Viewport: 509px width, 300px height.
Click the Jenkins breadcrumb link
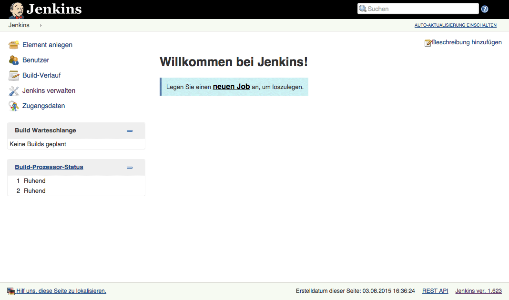click(x=19, y=25)
